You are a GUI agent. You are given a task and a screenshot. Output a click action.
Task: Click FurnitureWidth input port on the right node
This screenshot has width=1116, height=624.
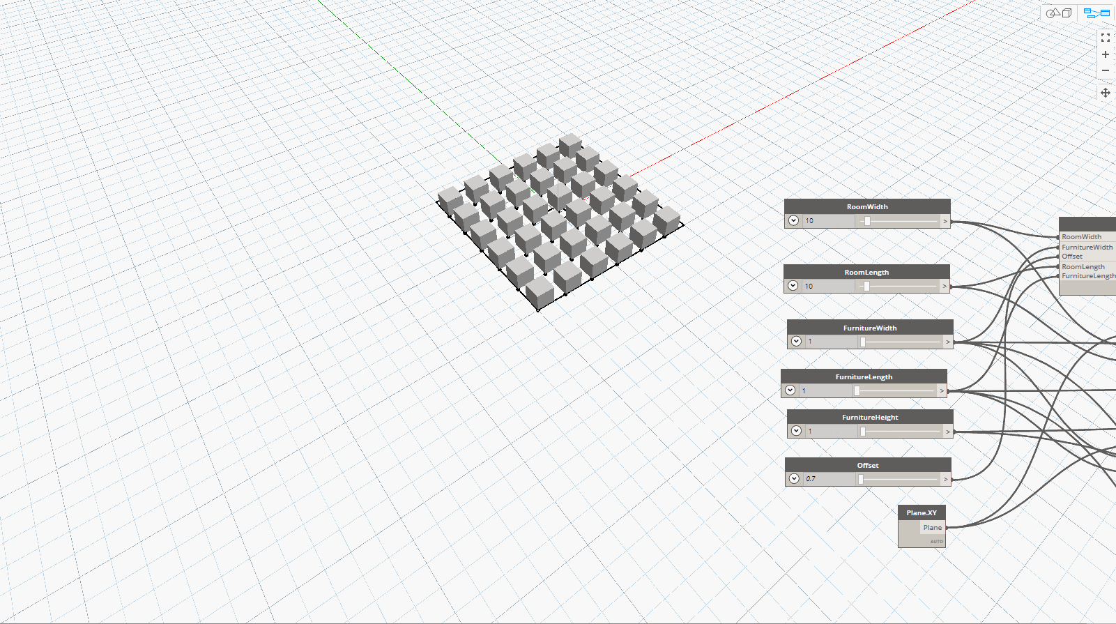[x=1087, y=247]
